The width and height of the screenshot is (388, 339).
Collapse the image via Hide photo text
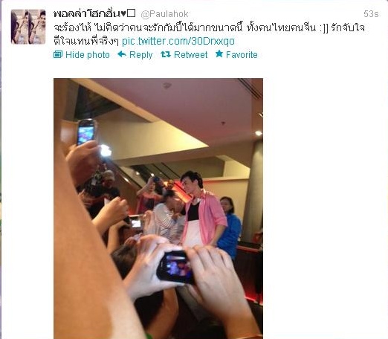point(88,55)
